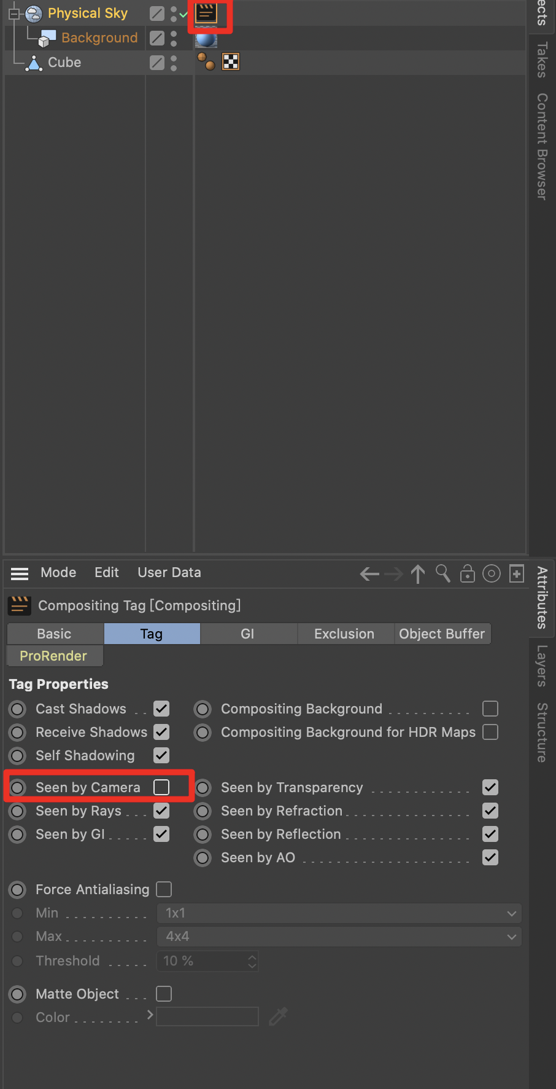Image resolution: width=556 pixels, height=1089 pixels.
Task: Click the Physical Sky object icon
Action: click(x=34, y=14)
